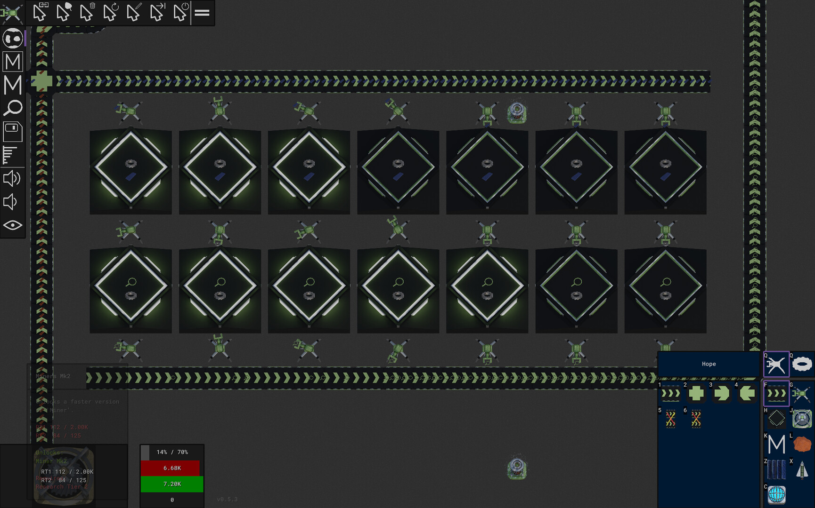Lower volume with quiet speaker icon
The height and width of the screenshot is (508, 815).
click(x=10, y=202)
